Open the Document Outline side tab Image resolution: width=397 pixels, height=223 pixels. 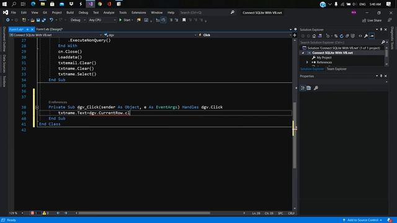[4, 39]
